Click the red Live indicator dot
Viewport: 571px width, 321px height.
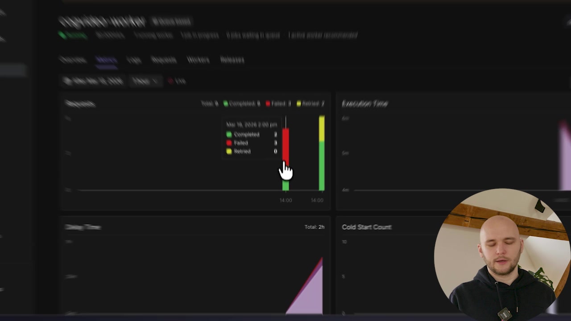click(171, 81)
